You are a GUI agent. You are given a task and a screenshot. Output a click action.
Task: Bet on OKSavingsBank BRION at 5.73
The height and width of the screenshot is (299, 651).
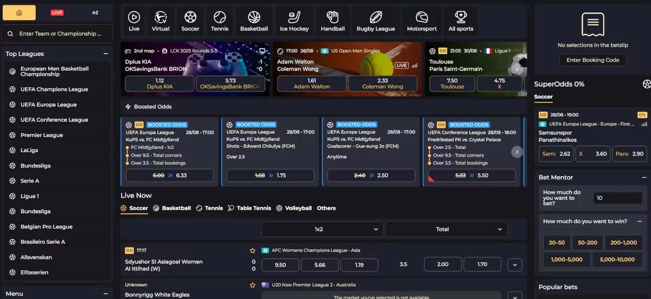click(x=231, y=83)
